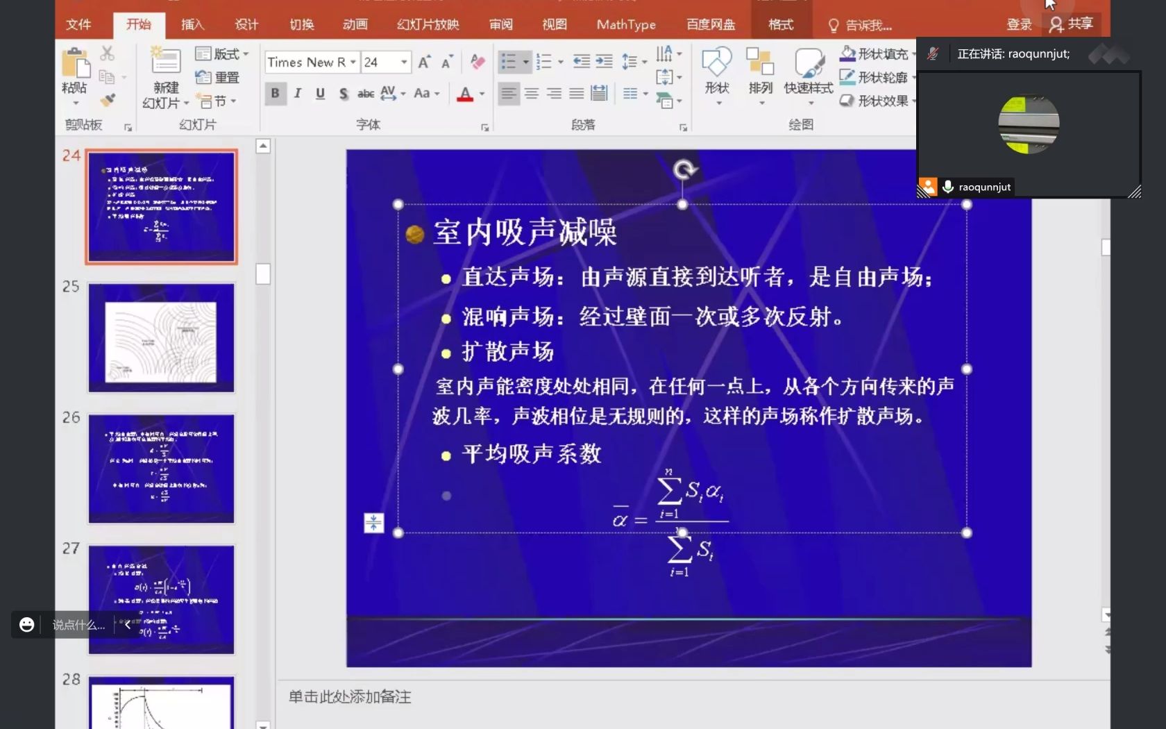The height and width of the screenshot is (729, 1166).
Task: Switch to the Slide Show (幻灯片放映) tab
Action: pyautogui.click(x=428, y=24)
